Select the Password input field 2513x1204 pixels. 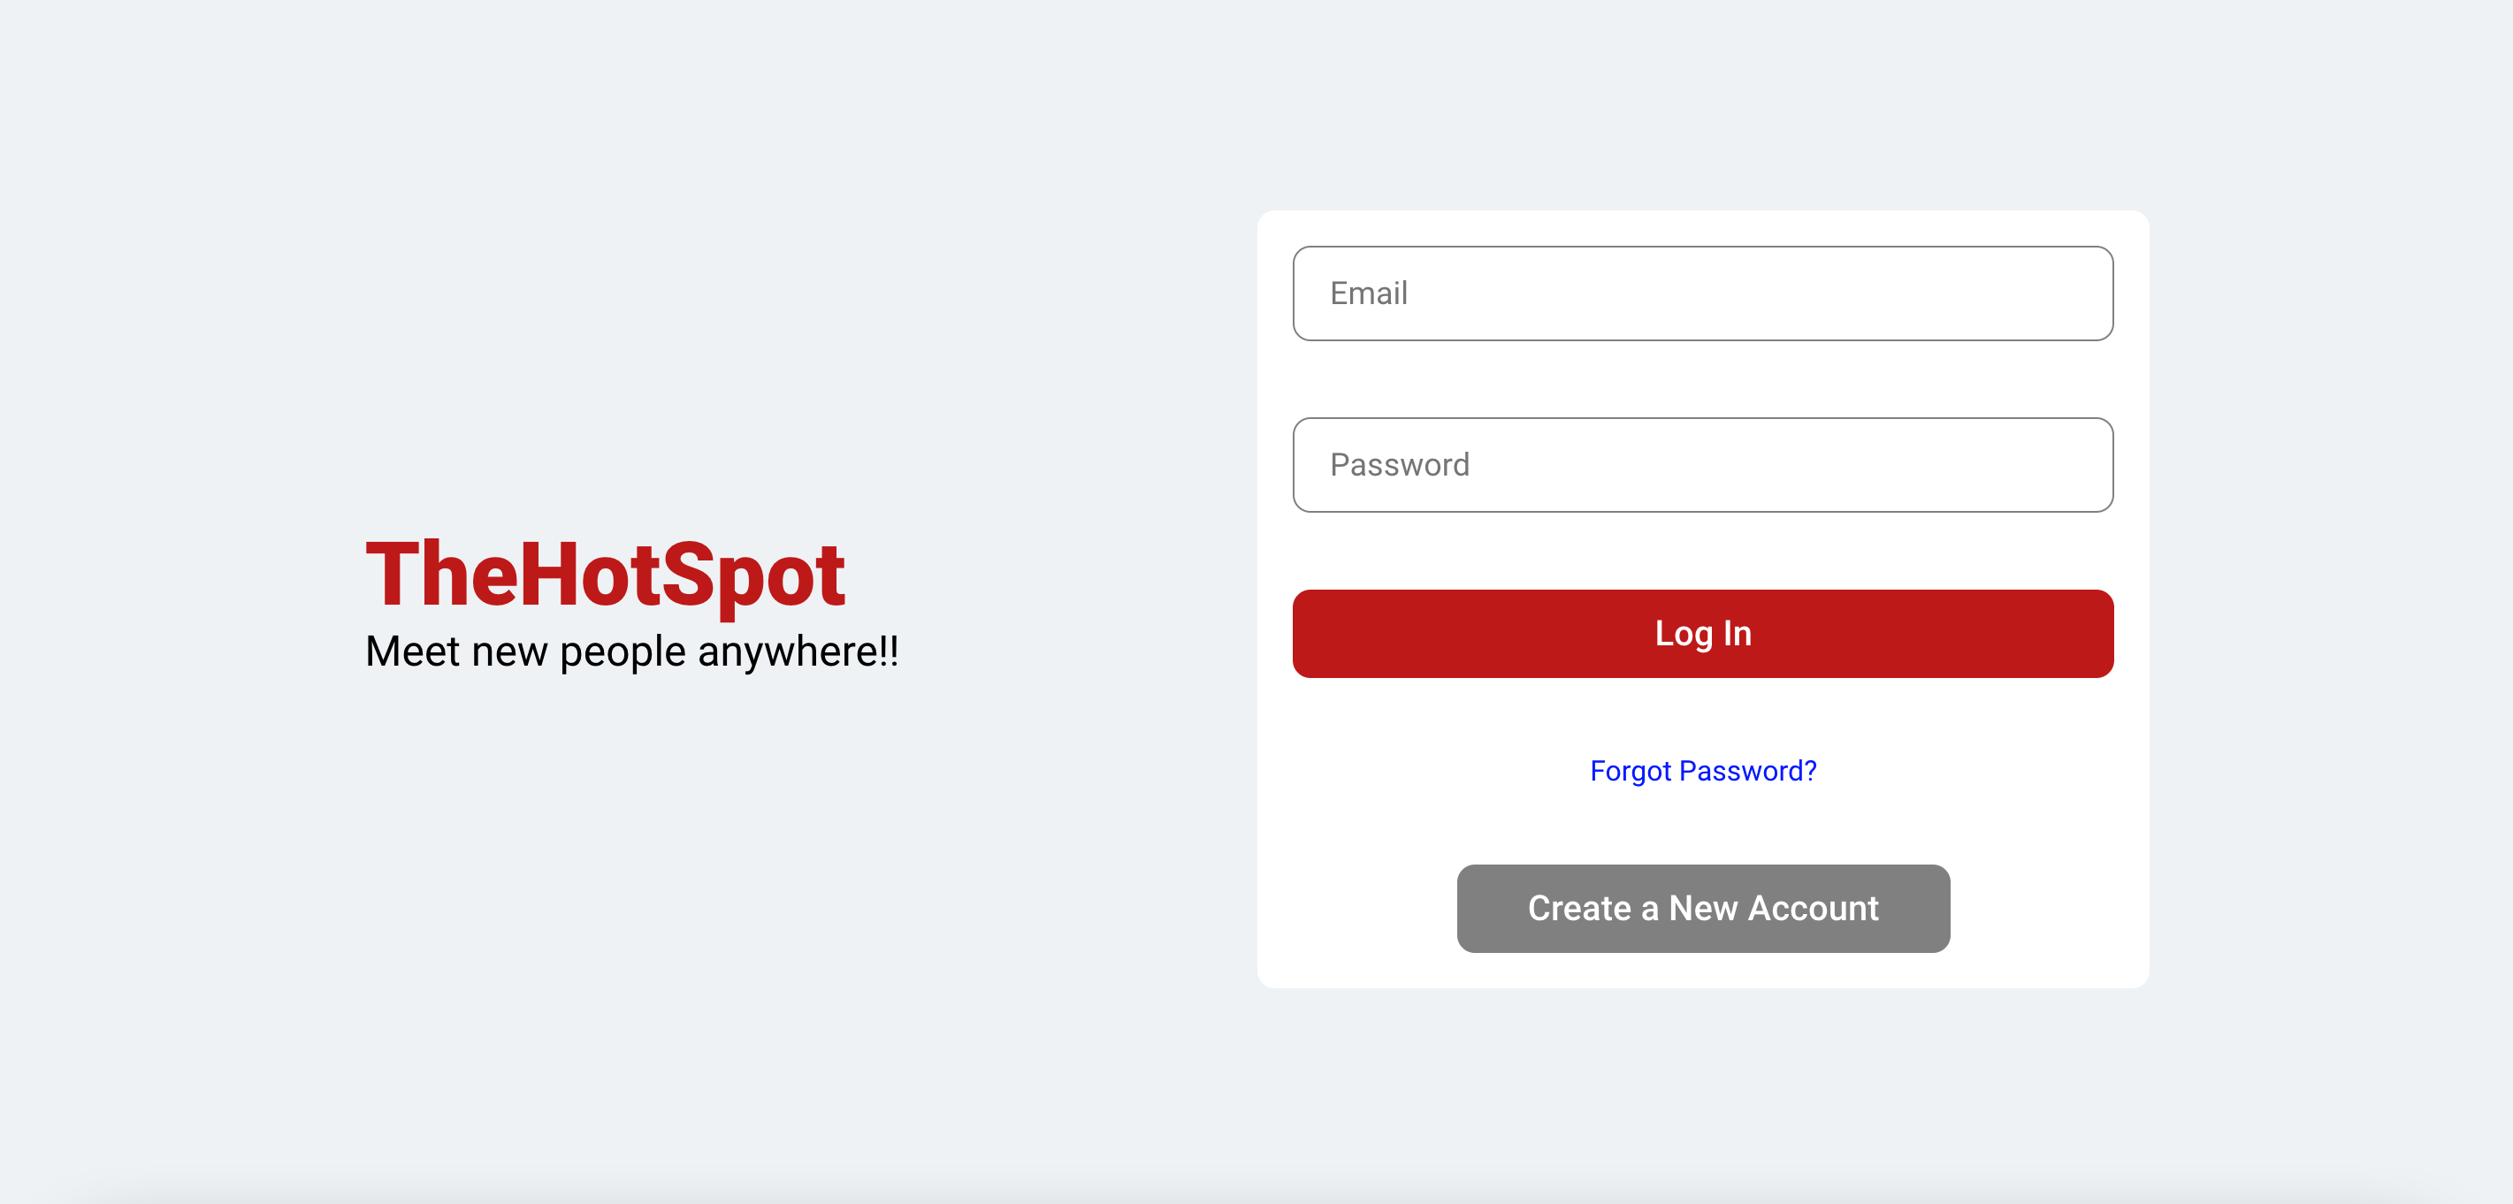[x=1702, y=465]
